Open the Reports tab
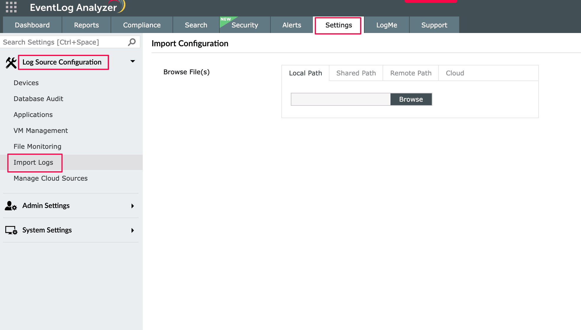Image resolution: width=581 pixels, height=330 pixels. (86, 25)
